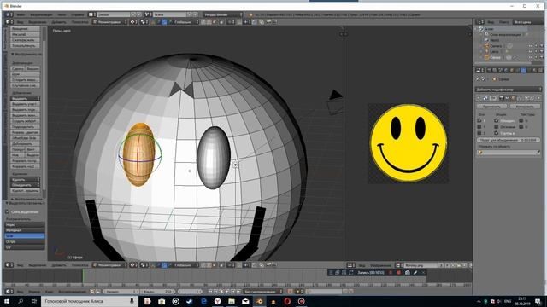Stop the screen recording via red button
Image resolution: width=547 pixels, height=307 pixels.
[x=398, y=273]
